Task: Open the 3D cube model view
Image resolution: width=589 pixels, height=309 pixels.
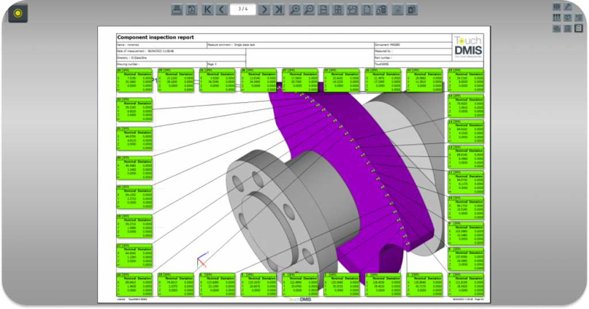Action: [568, 18]
